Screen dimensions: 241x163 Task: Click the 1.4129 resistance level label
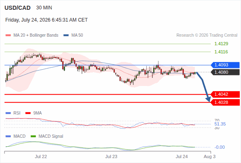click(x=221, y=44)
